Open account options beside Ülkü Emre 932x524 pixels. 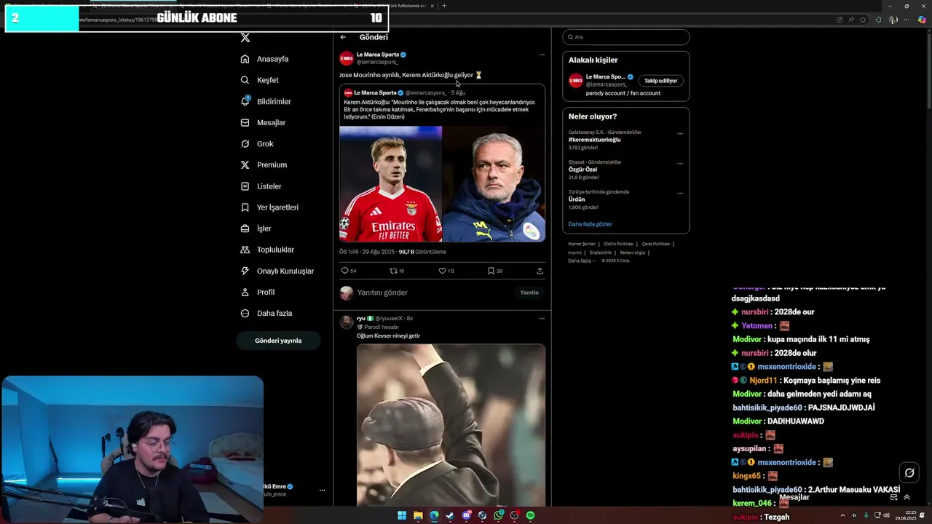322,490
